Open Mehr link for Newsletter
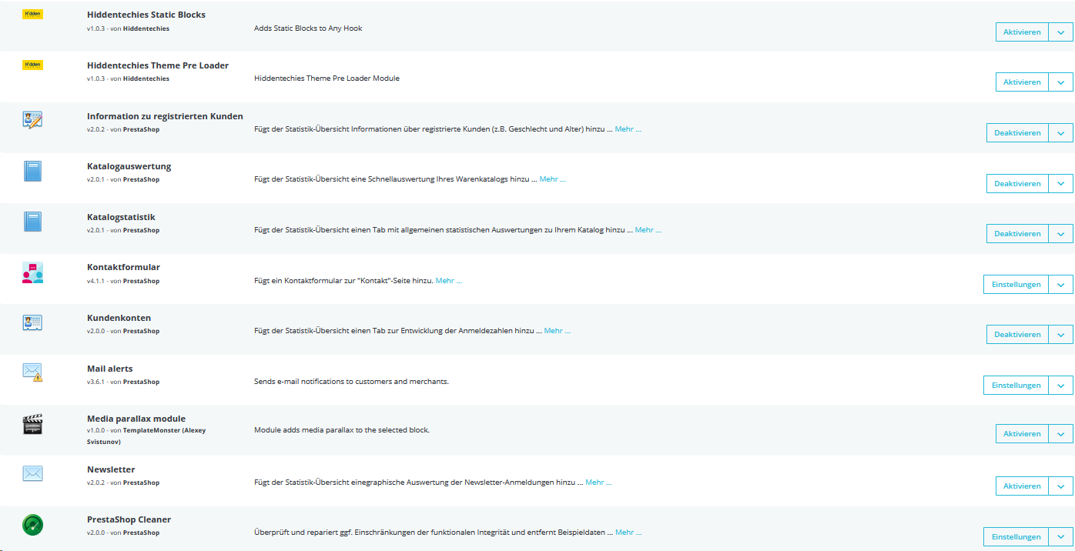 598,483
